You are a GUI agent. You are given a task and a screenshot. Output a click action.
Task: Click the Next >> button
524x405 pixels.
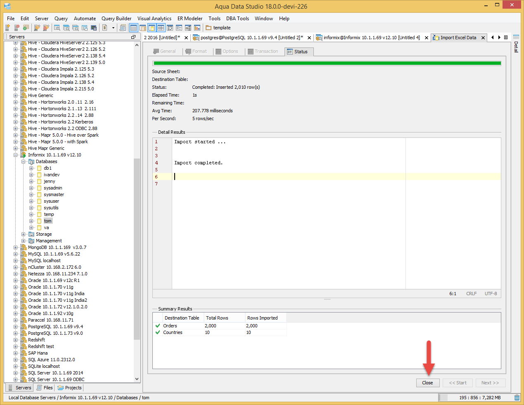490,383
